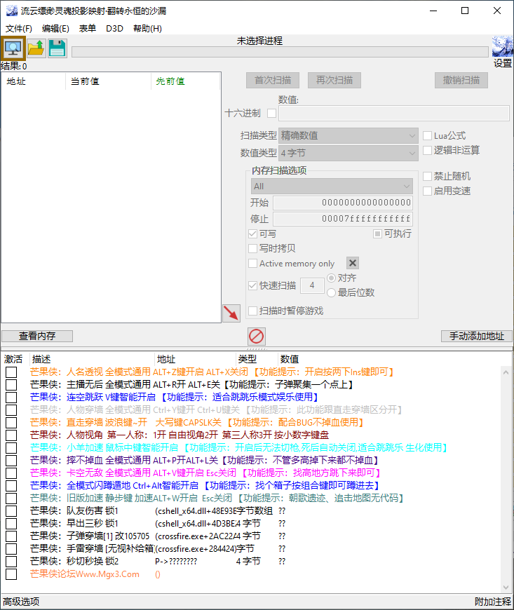Viewport: 514px width, 610px height.
Task: Select the 摔不掉血 table entry
Action: point(204,460)
